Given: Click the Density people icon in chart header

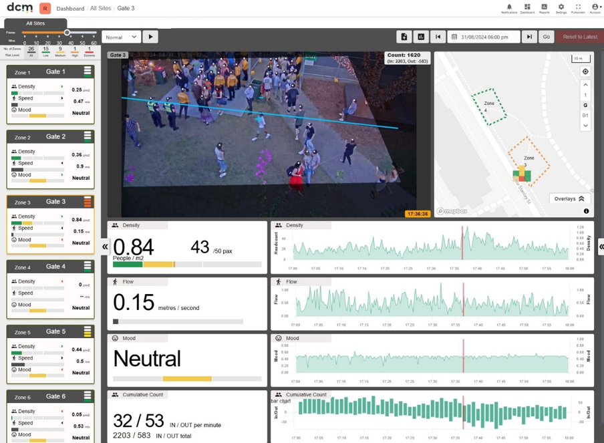Looking at the screenshot, I should (x=279, y=225).
